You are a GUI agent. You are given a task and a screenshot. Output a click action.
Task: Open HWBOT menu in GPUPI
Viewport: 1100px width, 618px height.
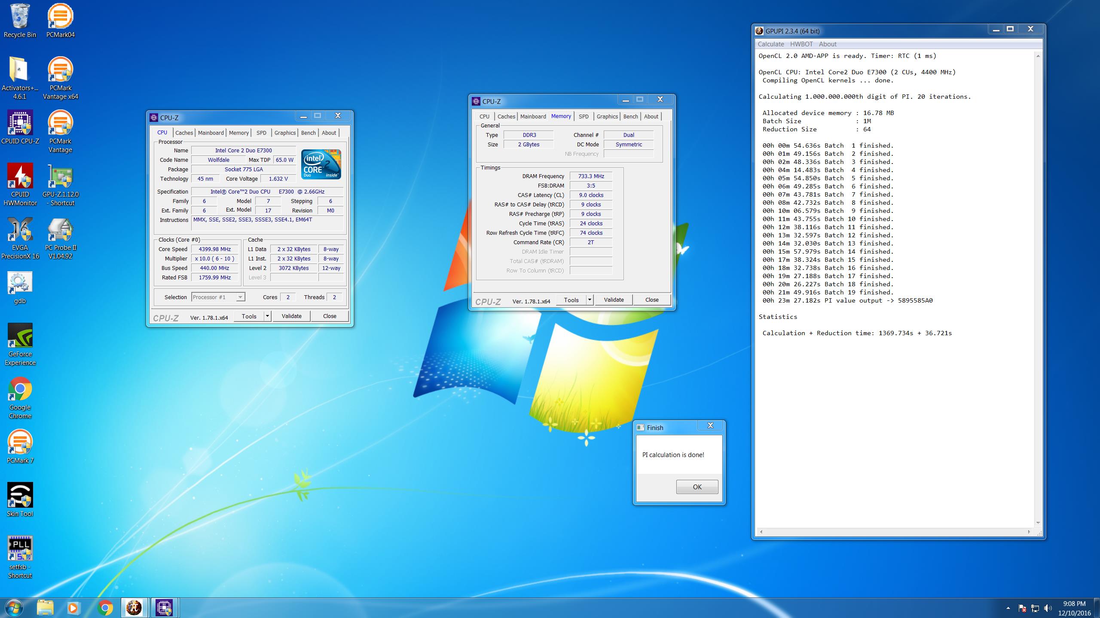point(801,44)
